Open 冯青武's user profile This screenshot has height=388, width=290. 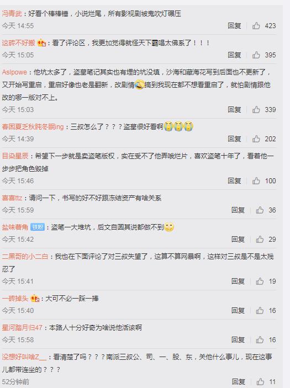pos(12,14)
